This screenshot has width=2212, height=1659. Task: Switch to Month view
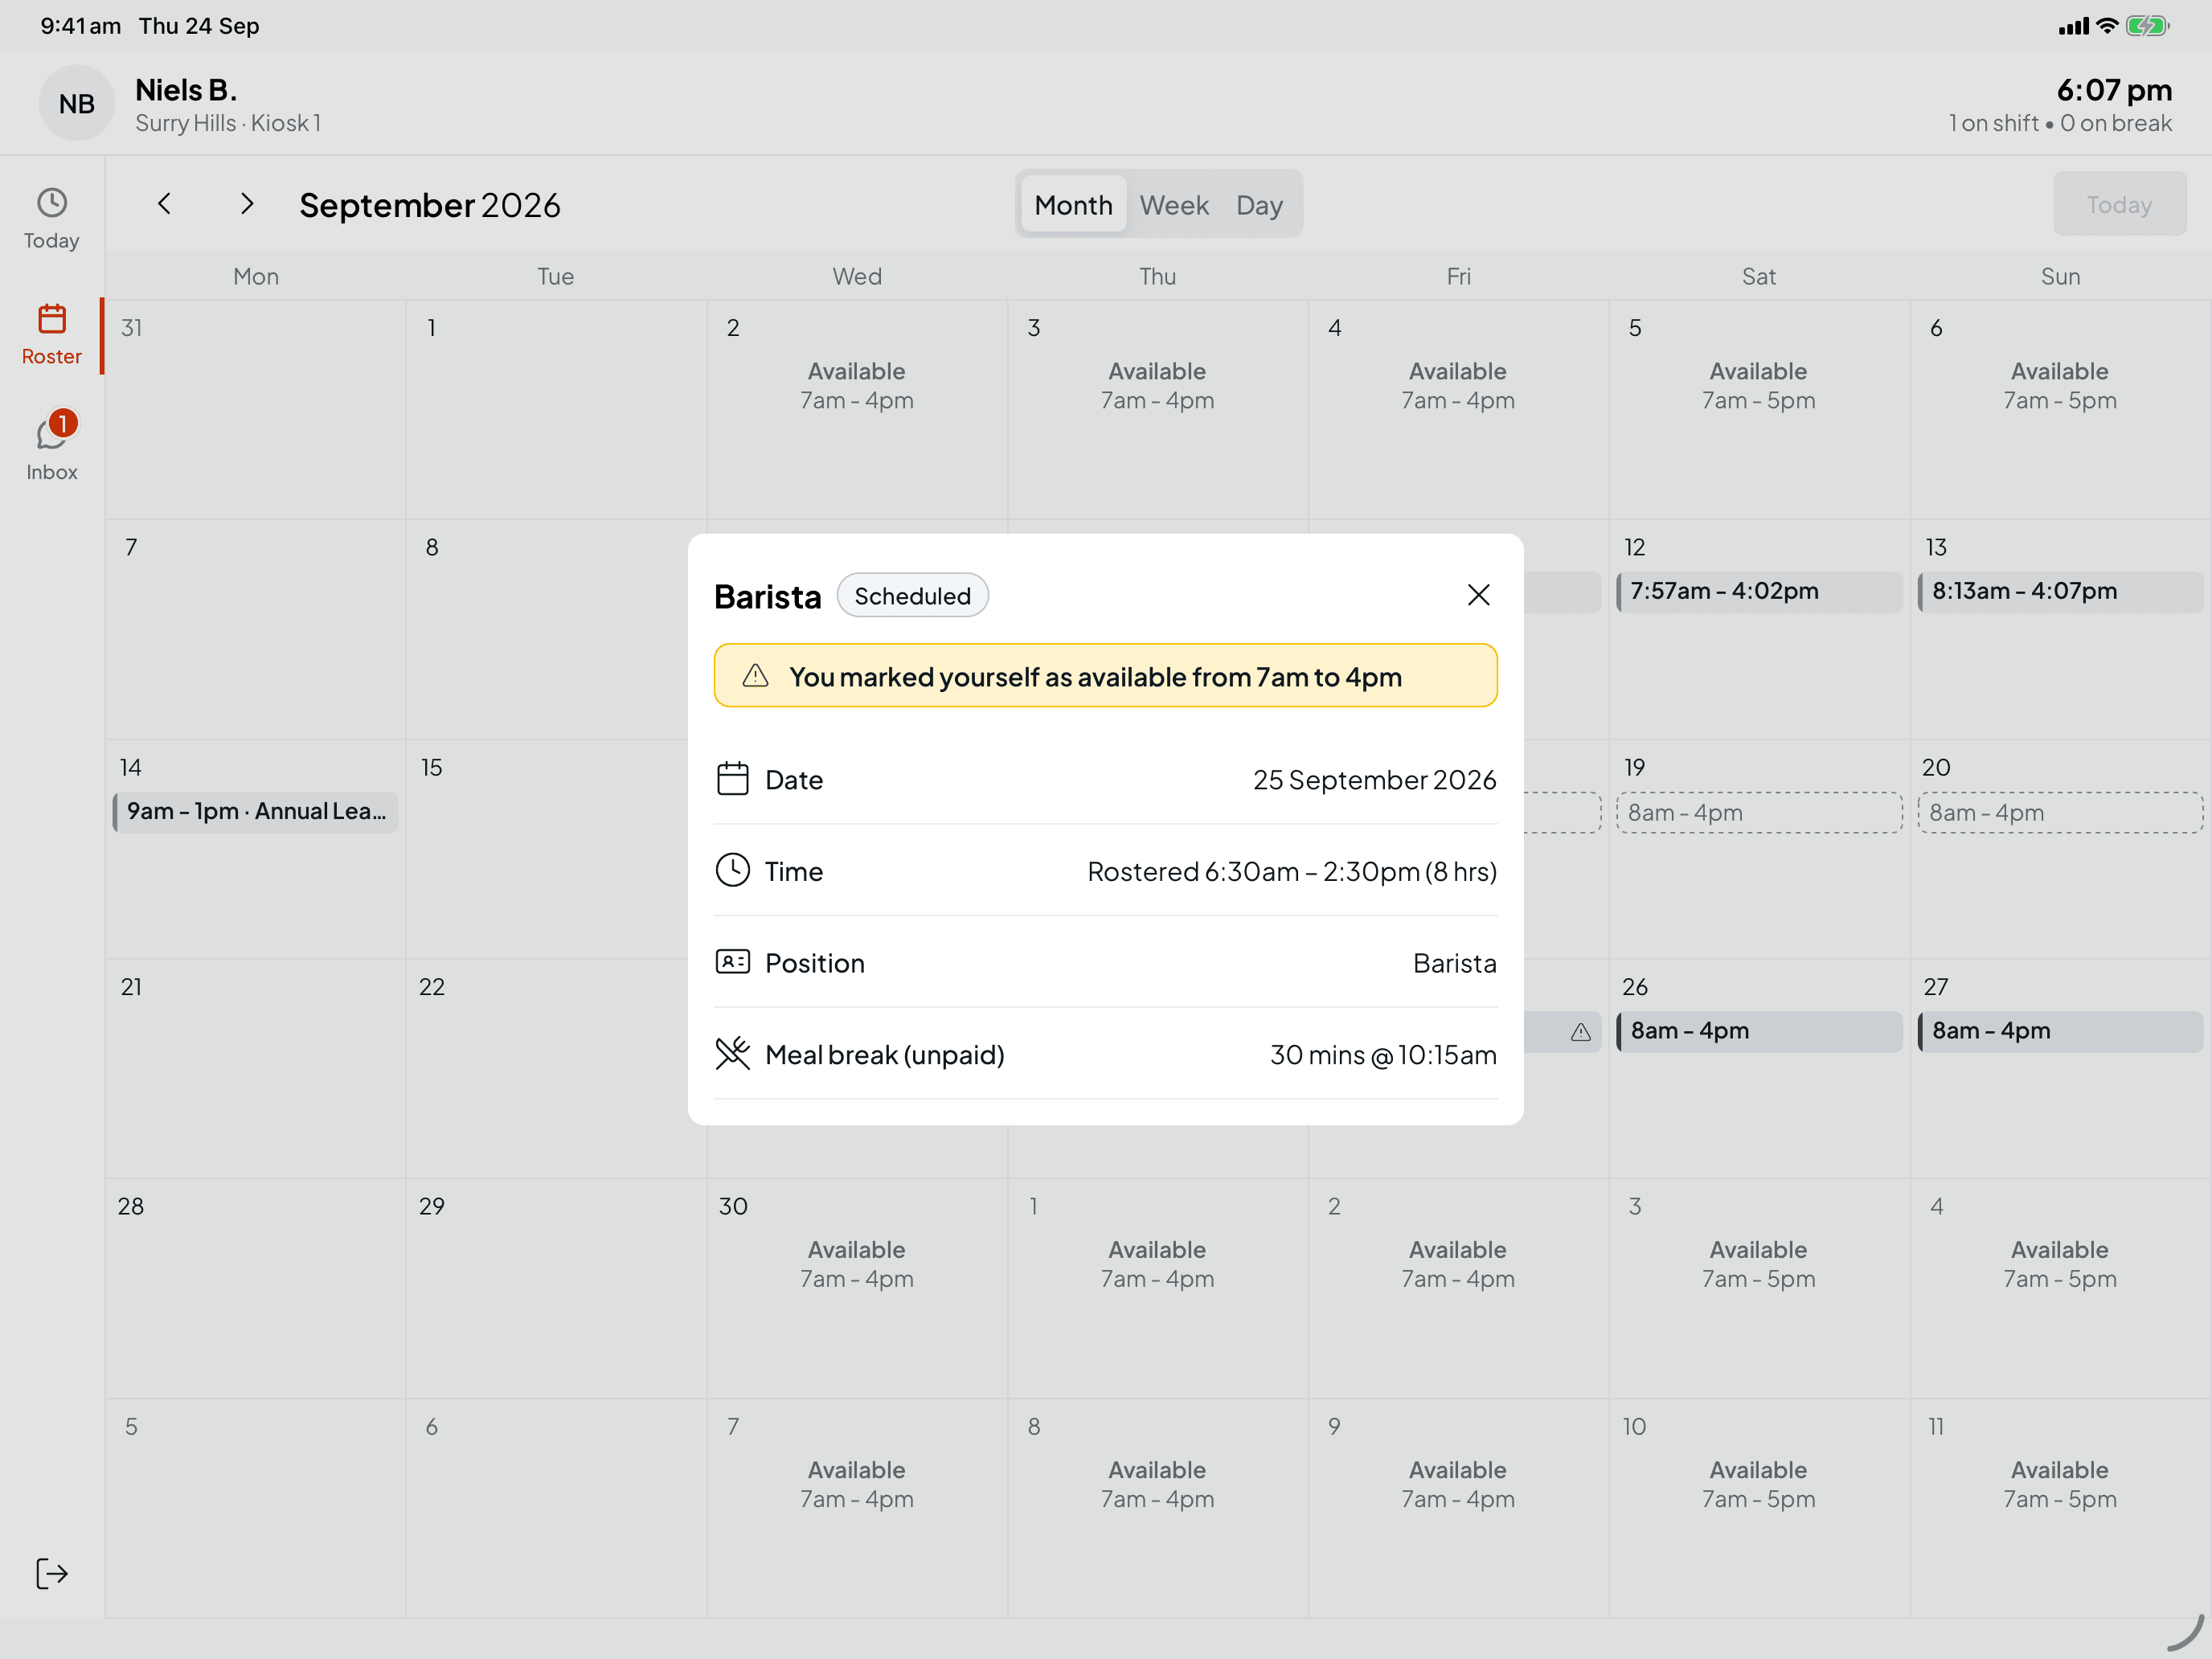pyautogui.click(x=1073, y=204)
